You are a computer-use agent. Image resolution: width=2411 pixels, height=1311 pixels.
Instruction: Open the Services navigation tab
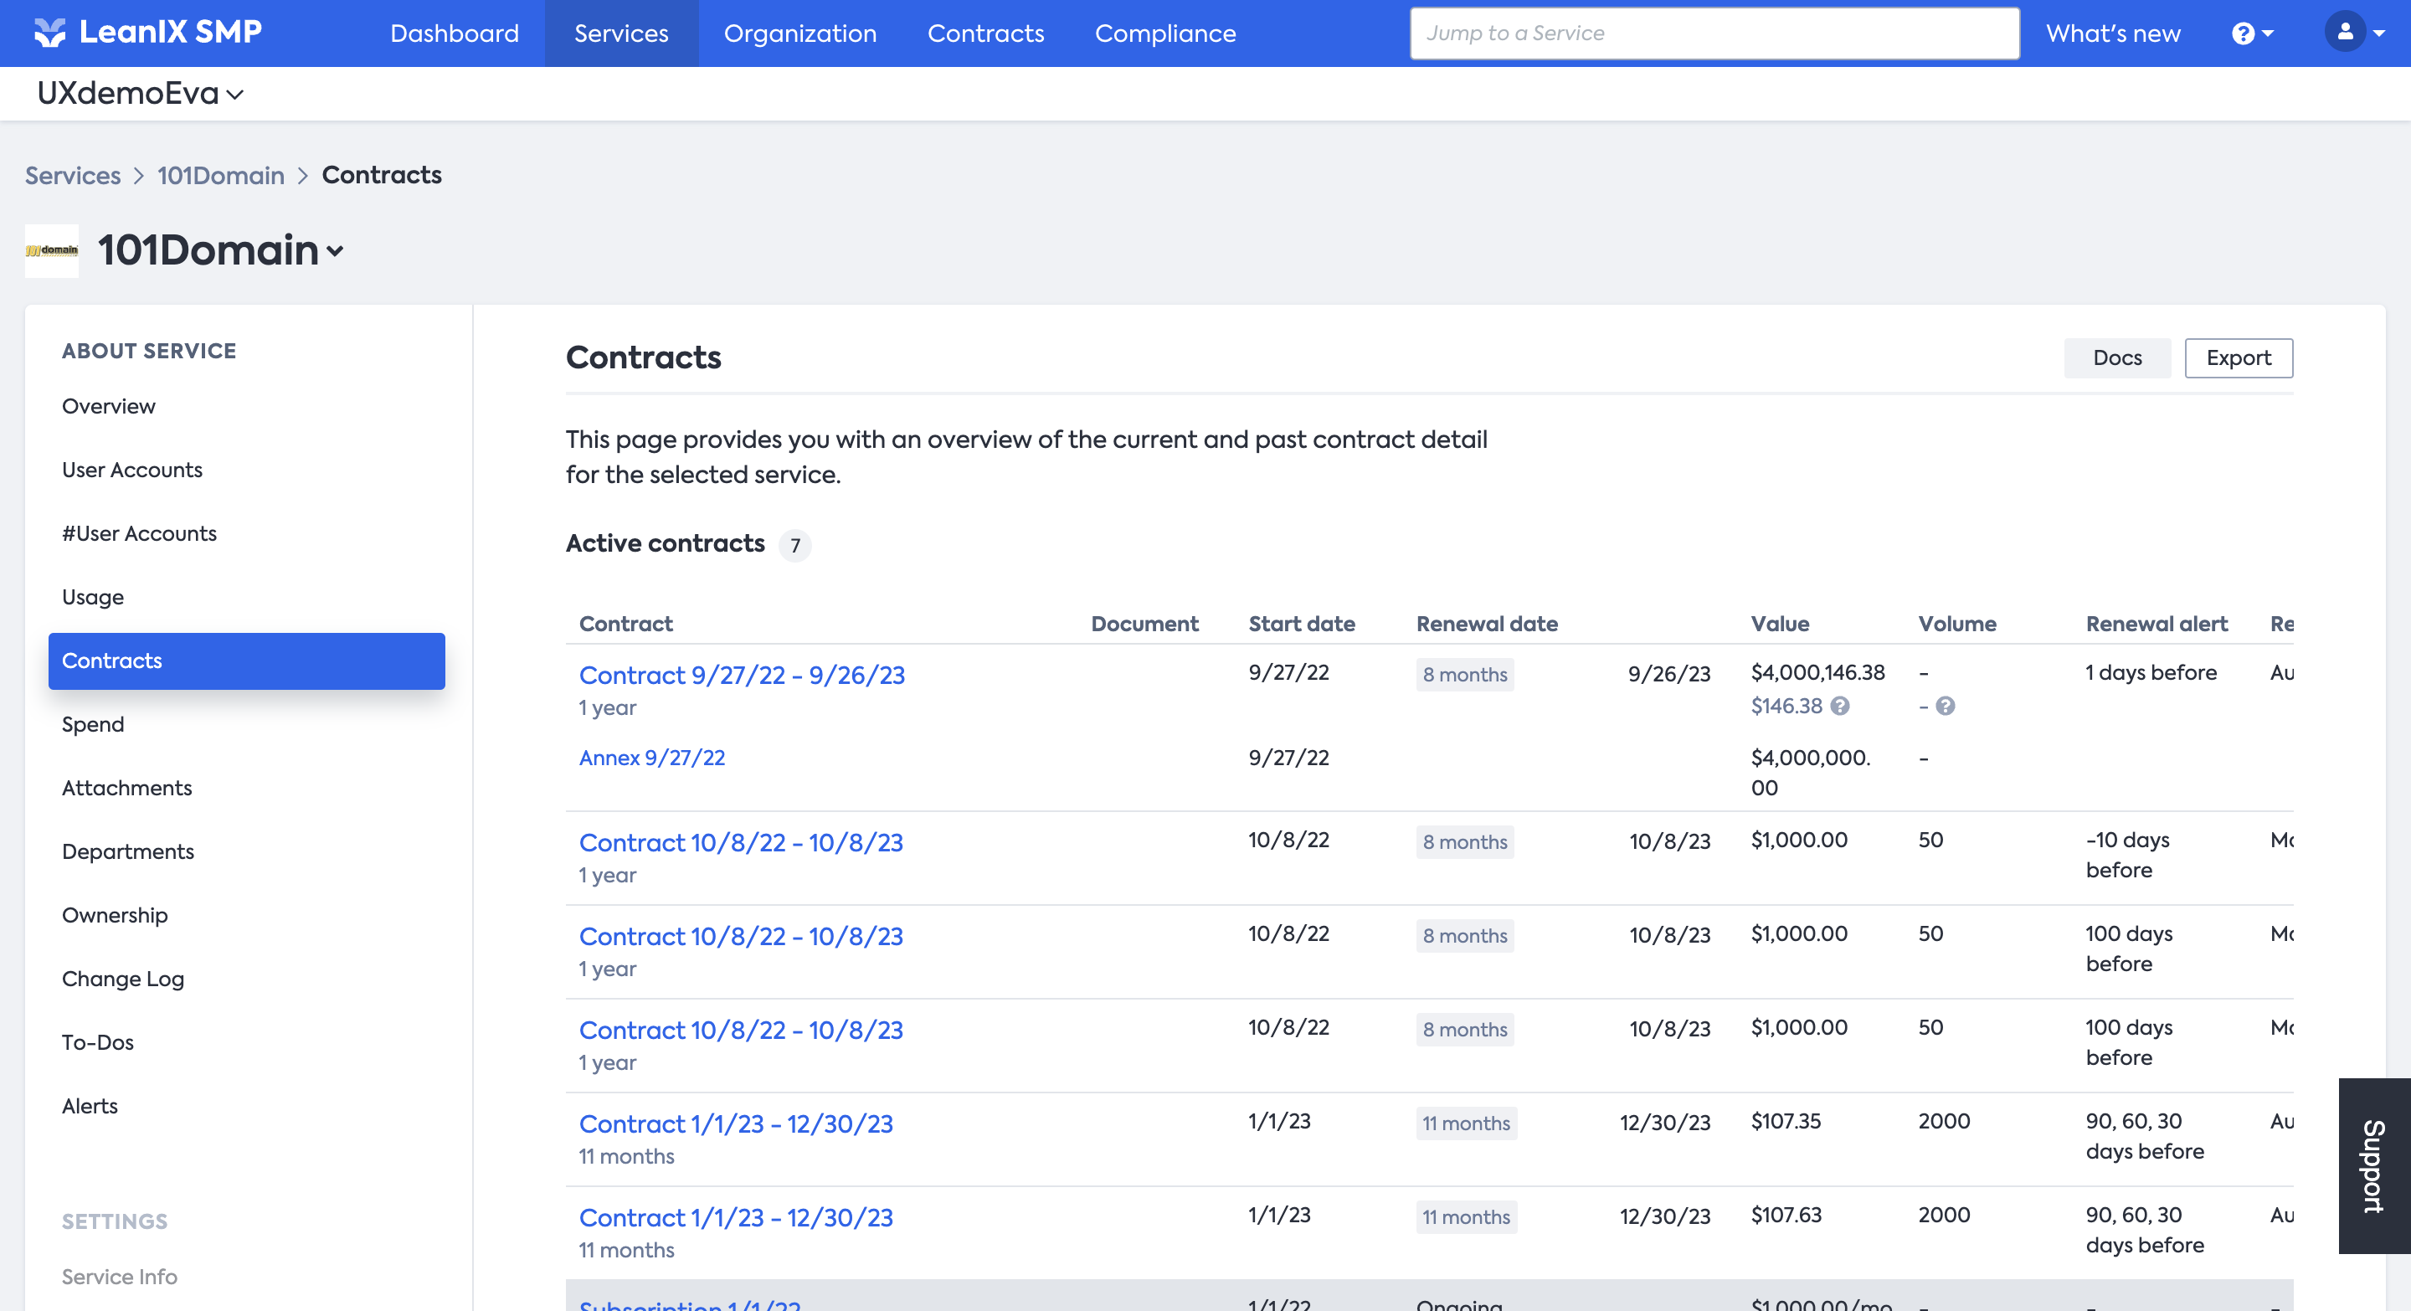pyautogui.click(x=620, y=33)
